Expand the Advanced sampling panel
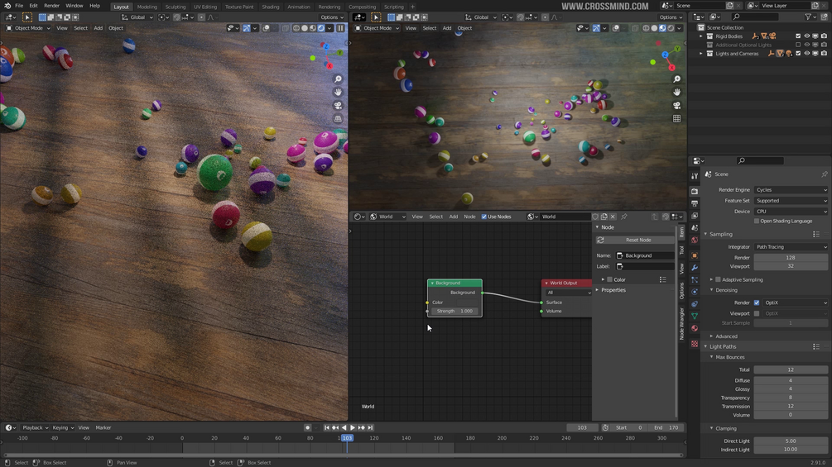This screenshot has height=467, width=832. coord(712,336)
